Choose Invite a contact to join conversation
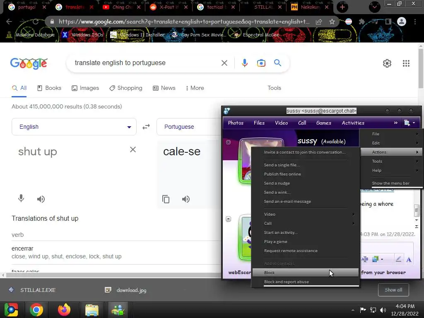The width and height of the screenshot is (424, 318). point(305,152)
